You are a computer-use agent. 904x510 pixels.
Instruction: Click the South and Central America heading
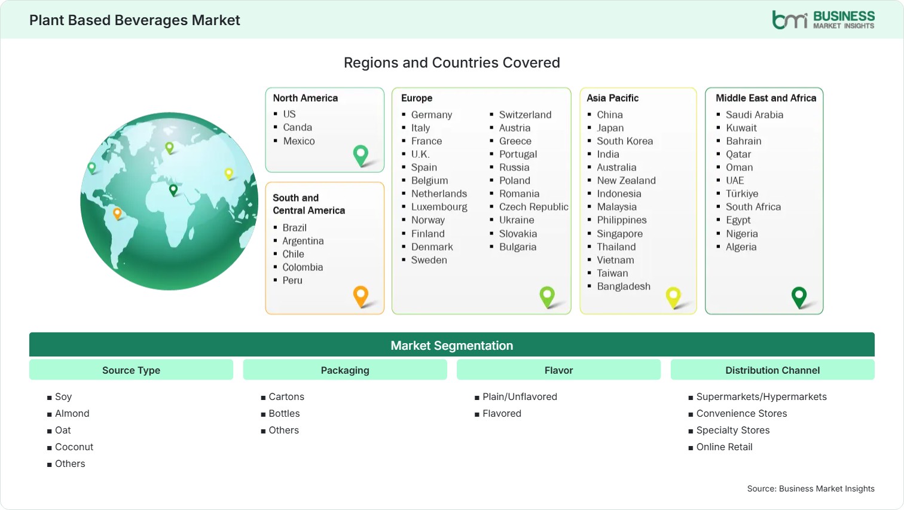point(309,204)
